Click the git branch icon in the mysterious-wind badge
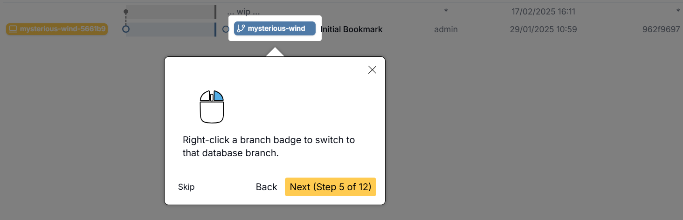The height and width of the screenshot is (220, 683). point(241,28)
